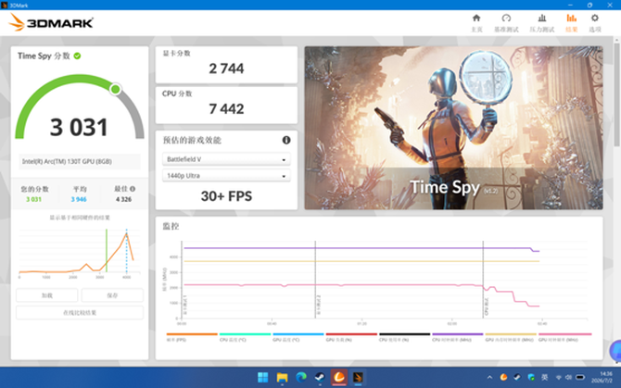Toggle the teal CPU temperature legend
The image size is (621, 388).
point(245,337)
